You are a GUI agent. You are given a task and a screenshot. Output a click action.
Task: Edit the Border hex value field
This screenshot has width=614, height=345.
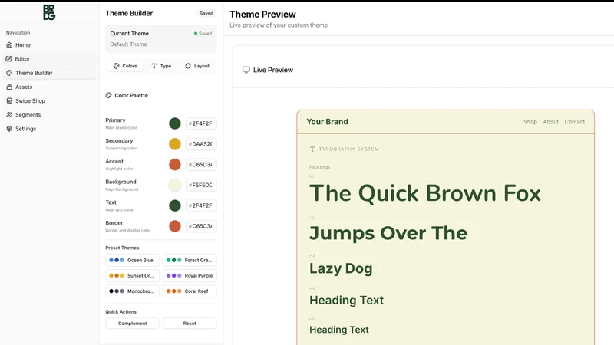(x=201, y=226)
